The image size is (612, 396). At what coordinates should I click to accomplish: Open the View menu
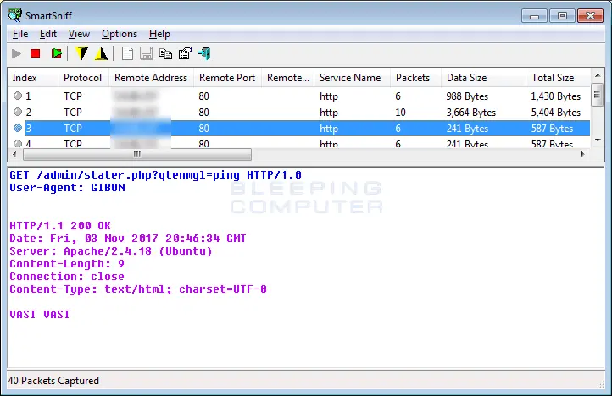[79, 34]
